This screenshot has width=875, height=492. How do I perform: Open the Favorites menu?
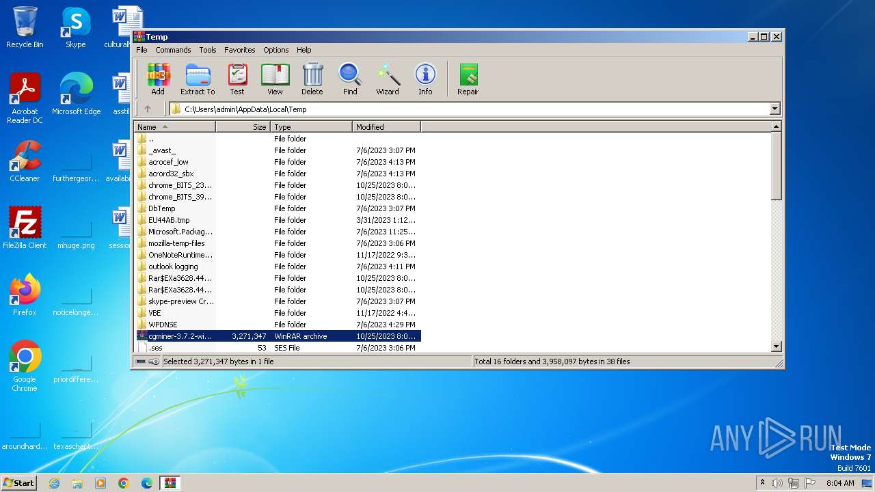[x=240, y=50]
